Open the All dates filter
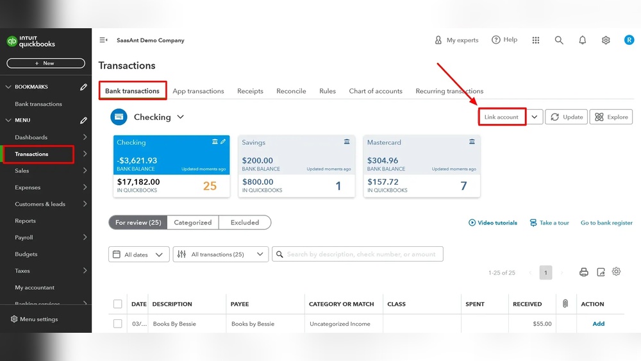The width and height of the screenshot is (641, 361). click(x=139, y=255)
